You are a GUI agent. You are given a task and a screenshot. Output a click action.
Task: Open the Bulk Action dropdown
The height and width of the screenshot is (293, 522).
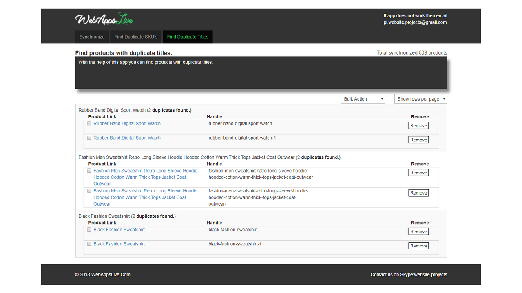(363, 99)
